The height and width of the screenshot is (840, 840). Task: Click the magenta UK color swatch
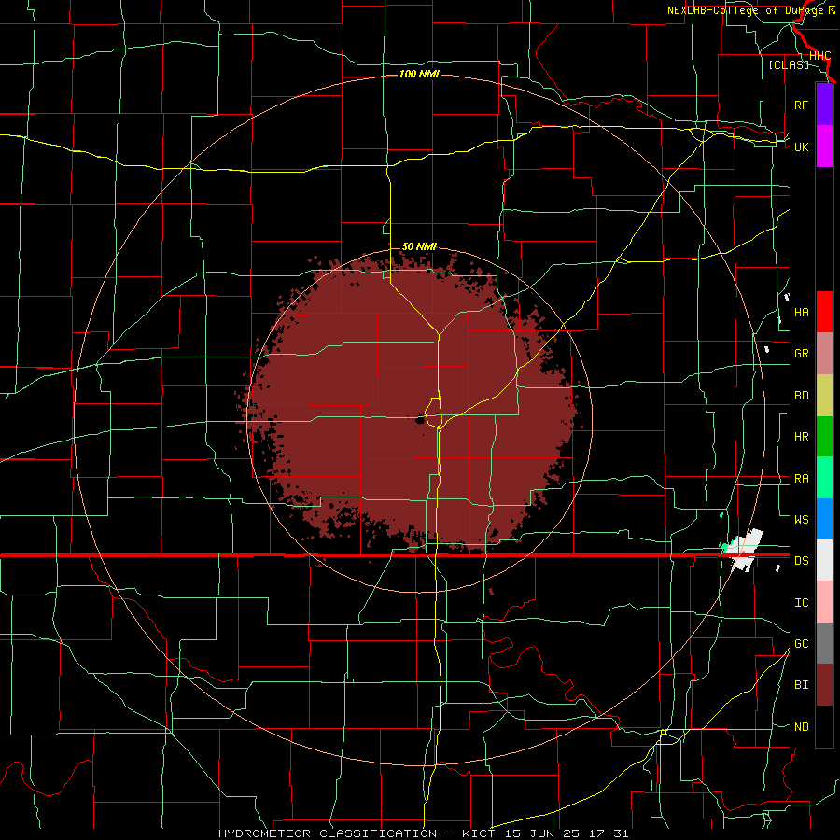(x=824, y=147)
